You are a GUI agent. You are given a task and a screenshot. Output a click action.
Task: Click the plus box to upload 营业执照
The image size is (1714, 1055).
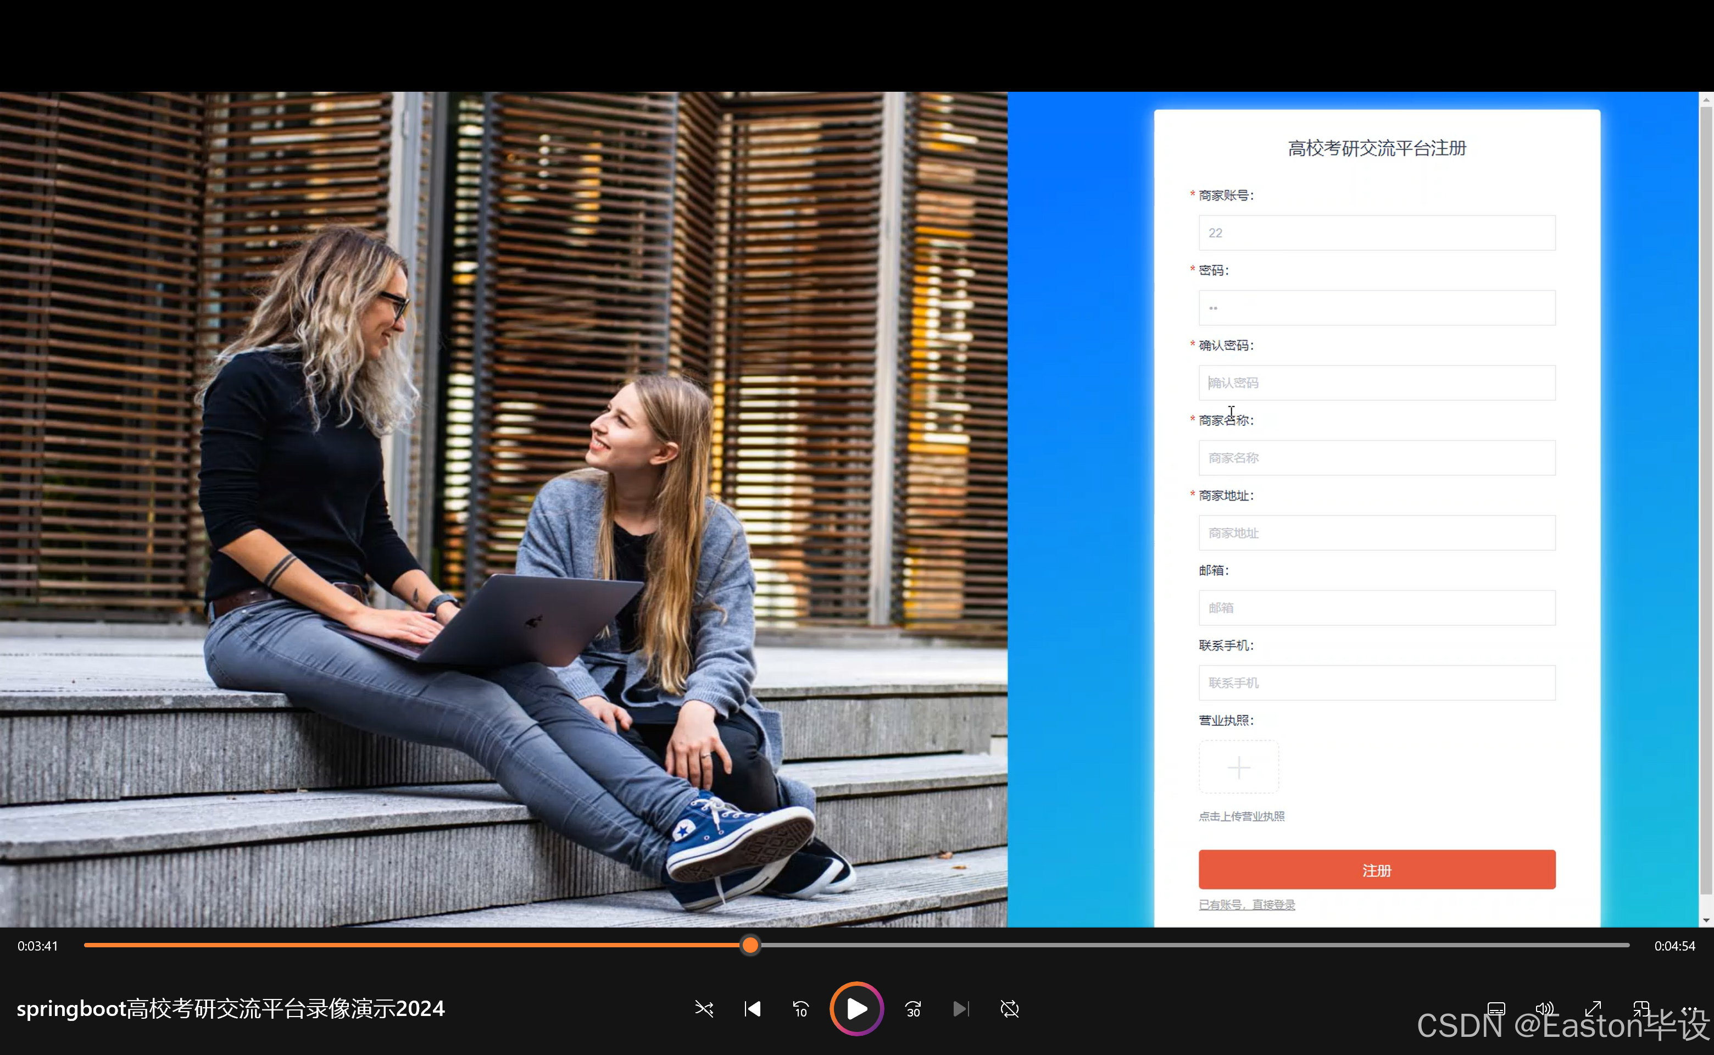click(x=1238, y=768)
